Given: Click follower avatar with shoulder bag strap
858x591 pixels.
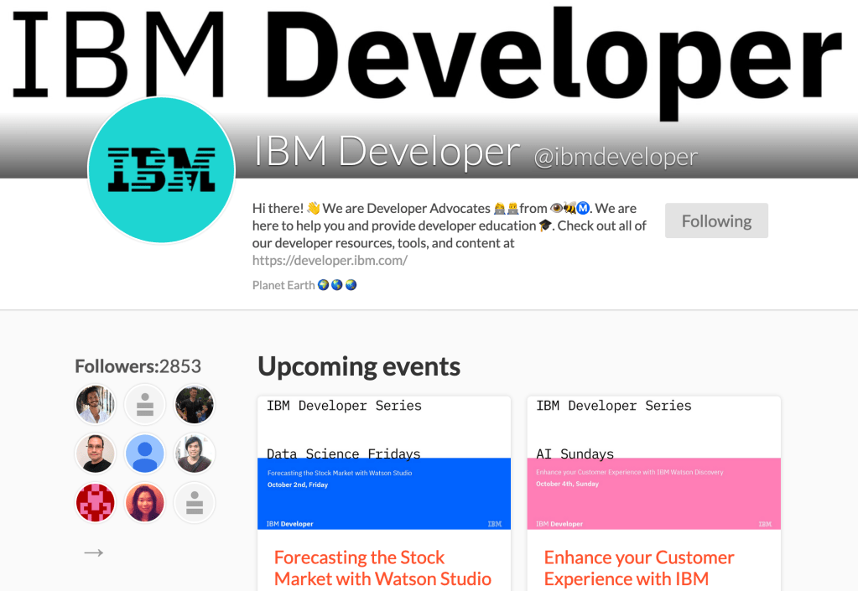Looking at the screenshot, I should [x=195, y=454].
